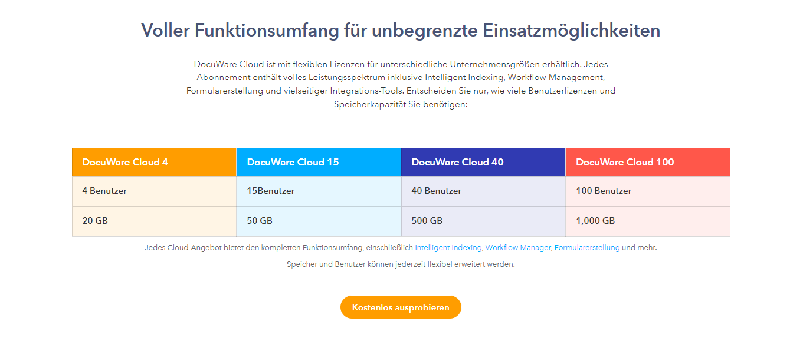Click the 500 GB storage cell

[483, 221]
